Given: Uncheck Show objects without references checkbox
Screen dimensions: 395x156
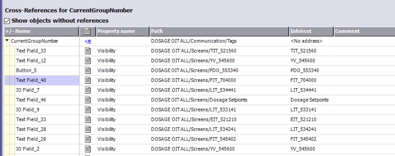Looking at the screenshot, I should click(x=7, y=21).
